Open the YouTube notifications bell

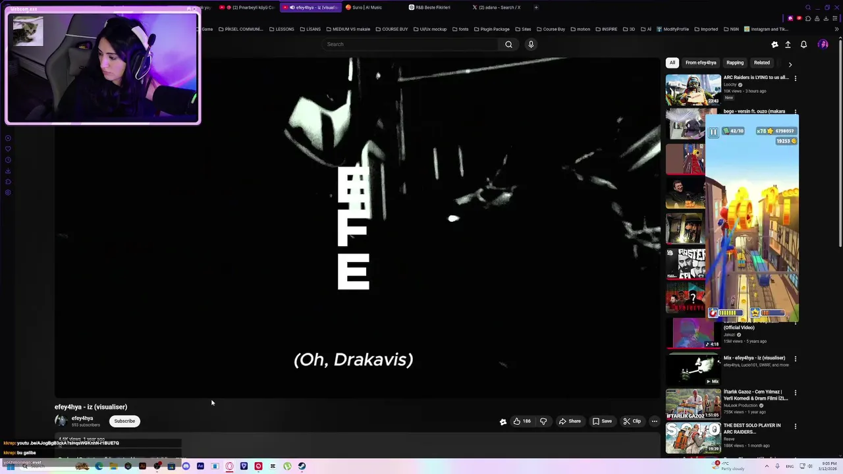pyautogui.click(x=803, y=44)
